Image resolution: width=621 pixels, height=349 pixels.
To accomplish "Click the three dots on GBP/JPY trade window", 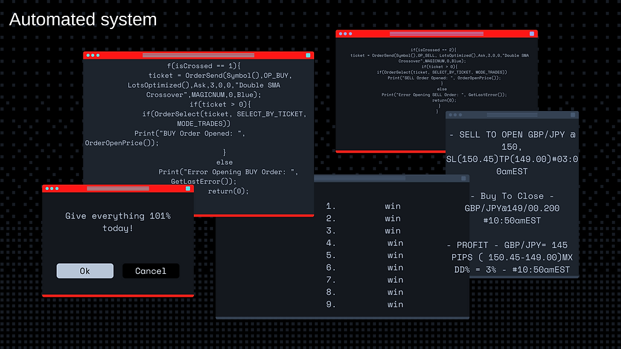I will coord(455,115).
